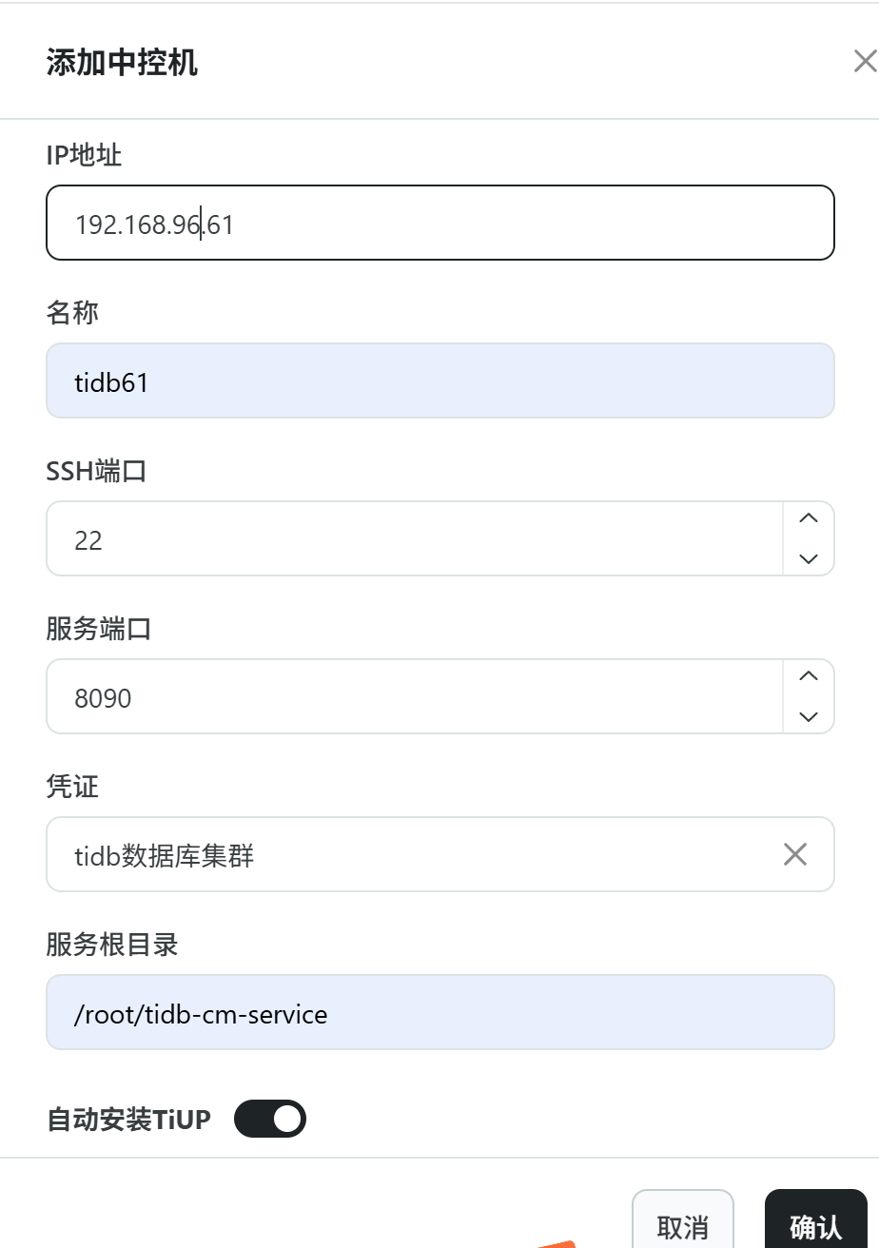The width and height of the screenshot is (879, 1248).
Task: Click the 名称 field with tidb61
Action: (439, 380)
